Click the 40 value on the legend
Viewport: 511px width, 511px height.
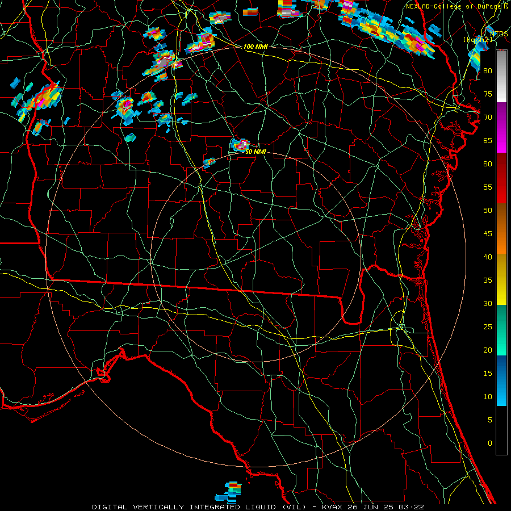(488, 257)
